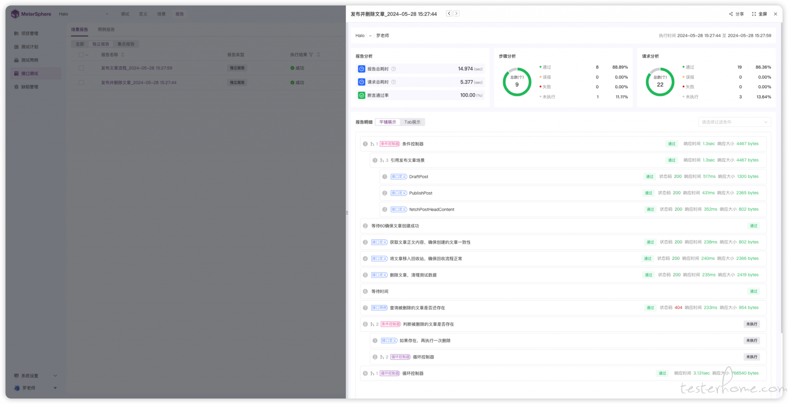This screenshot has height=404, width=788.
Task: Click branch icon on 引用发布文章场景 row
Action: coord(382,161)
